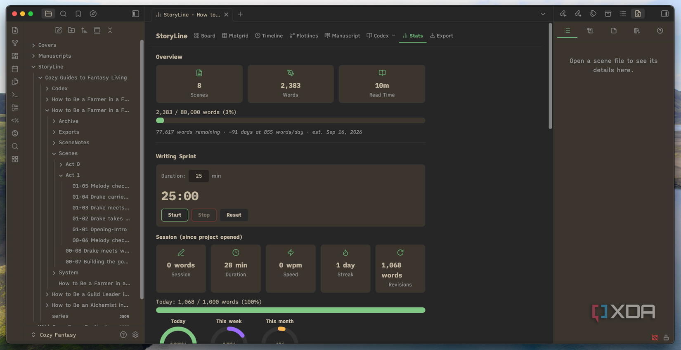Image resolution: width=681 pixels, height=350 pixels.
Task: Open backlinks icon in top right
Action: click(563, 14)
